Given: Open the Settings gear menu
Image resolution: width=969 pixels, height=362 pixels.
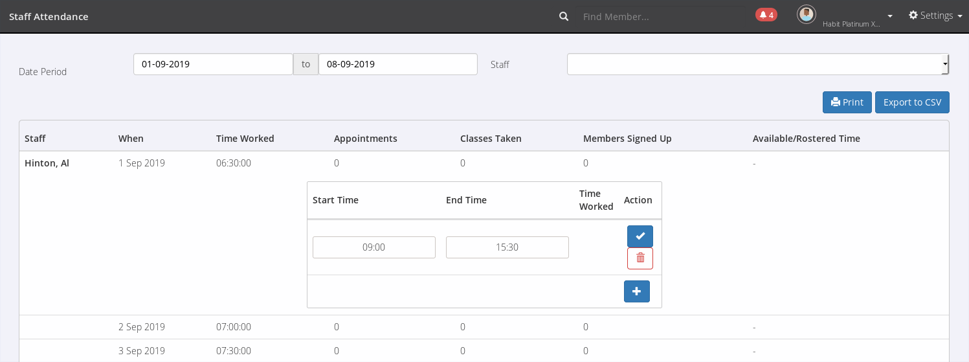Looking at the screenshot, I should pos(935,16).
